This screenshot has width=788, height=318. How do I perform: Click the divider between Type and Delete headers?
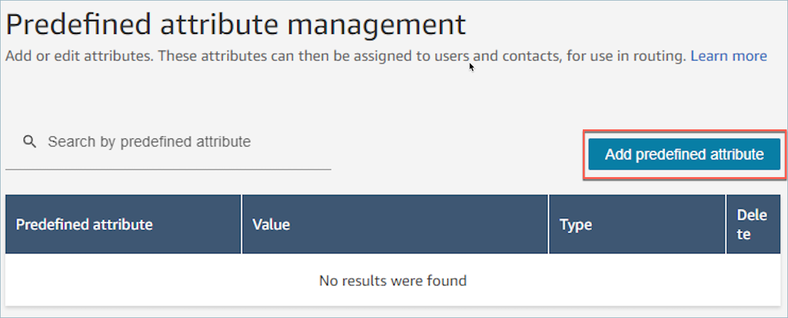tap(726, 224)
